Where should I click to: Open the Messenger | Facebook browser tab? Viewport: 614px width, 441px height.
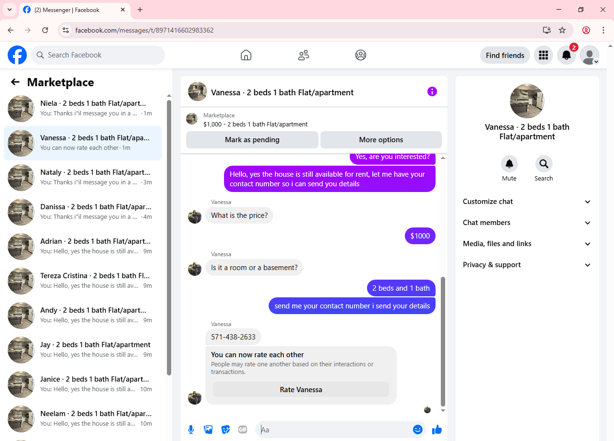74,10
